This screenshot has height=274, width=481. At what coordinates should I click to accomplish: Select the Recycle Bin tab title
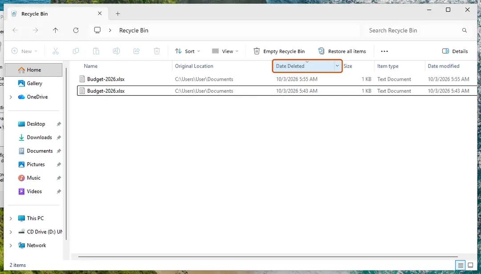click(x=34, y=14)
